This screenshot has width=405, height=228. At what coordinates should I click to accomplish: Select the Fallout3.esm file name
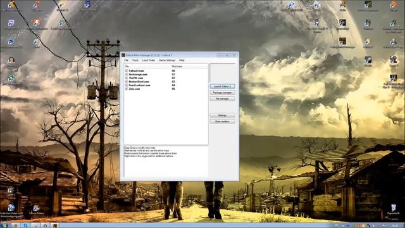[x=137, y=70]
